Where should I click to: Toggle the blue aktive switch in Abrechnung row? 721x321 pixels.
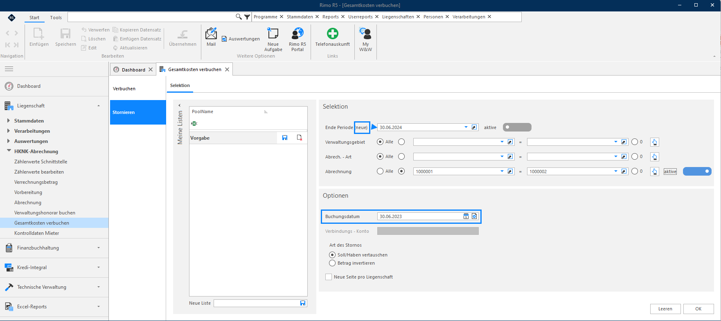(697, 172)
